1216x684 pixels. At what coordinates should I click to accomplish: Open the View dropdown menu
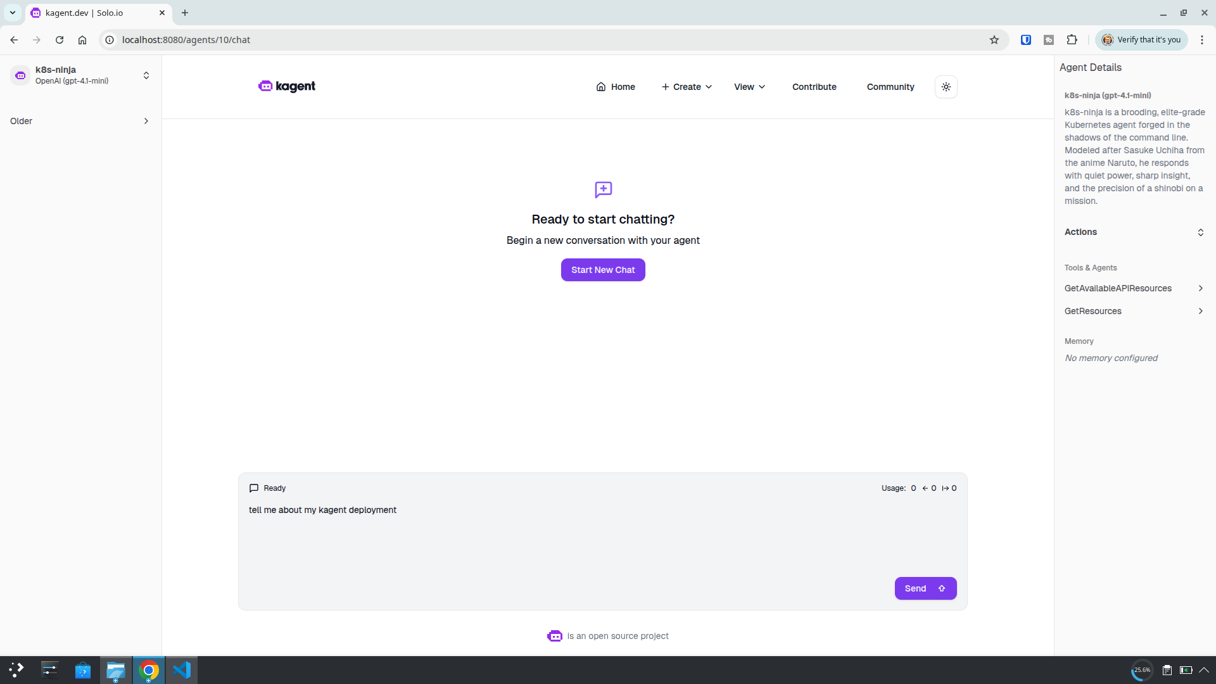pyautogui.click(x=749, y=87)
